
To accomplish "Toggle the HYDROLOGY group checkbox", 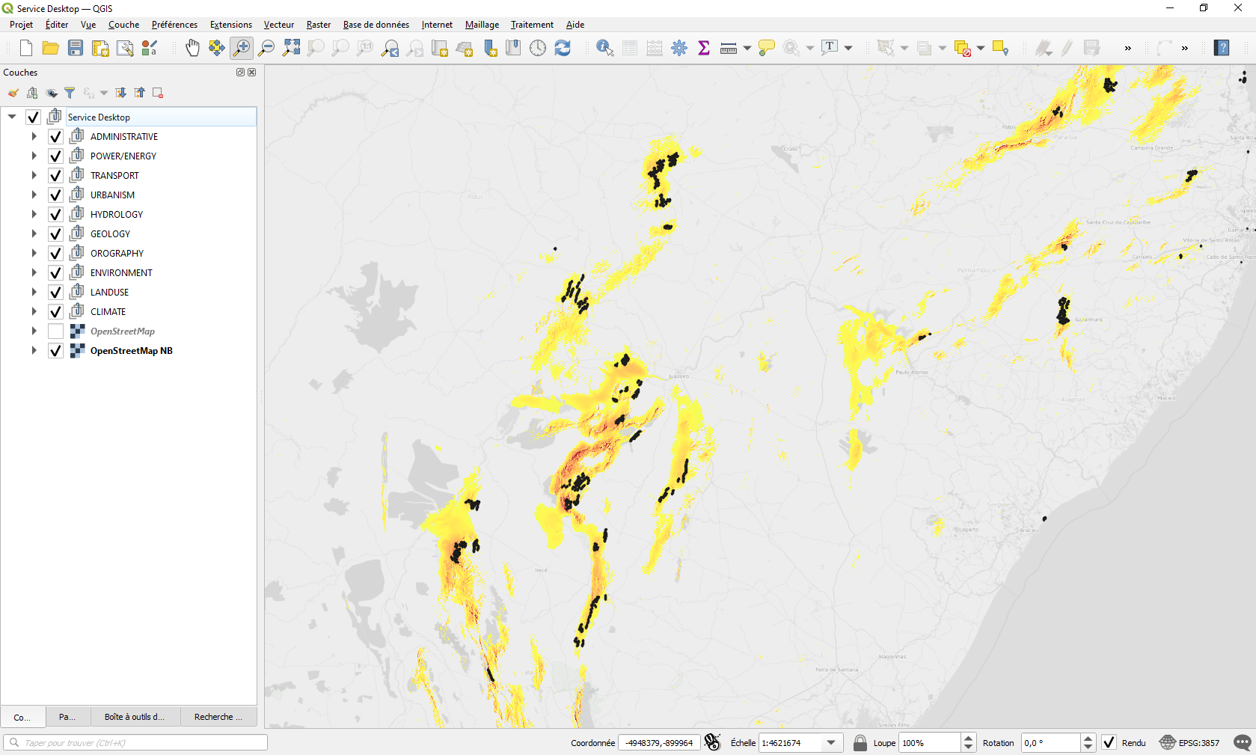I will click(55, 215).
